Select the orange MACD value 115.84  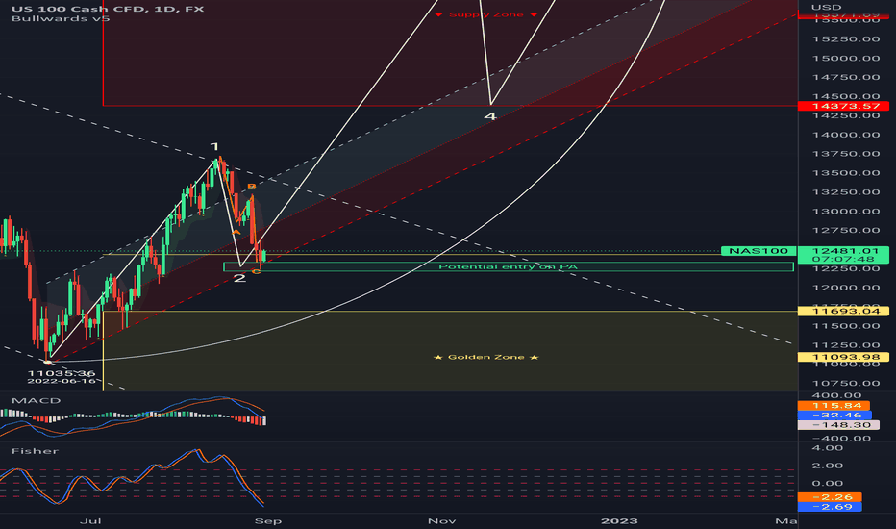834,406
